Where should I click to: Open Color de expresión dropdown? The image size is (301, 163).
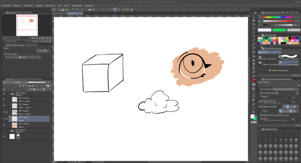tap(23, 57)
